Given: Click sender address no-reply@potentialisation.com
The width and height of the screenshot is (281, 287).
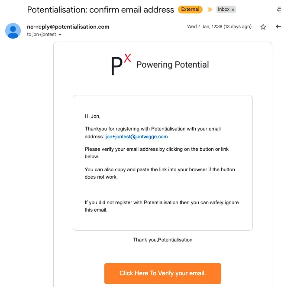Looking at the screenshot, I should tap(68, 27).
